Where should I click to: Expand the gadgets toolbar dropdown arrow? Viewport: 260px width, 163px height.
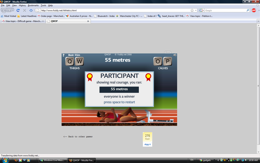tap(214, 160)
